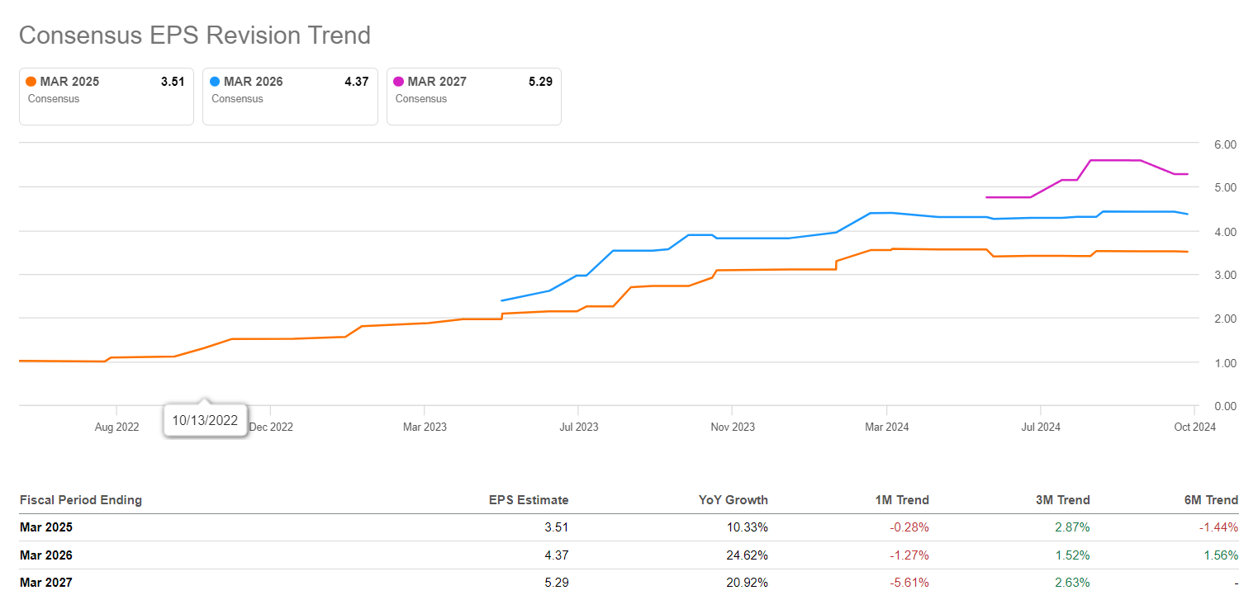Click the 10/13/2022 date tooltip

[205, 419]
